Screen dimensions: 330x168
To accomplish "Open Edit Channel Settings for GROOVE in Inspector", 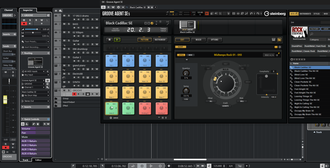I will point(48,15).
